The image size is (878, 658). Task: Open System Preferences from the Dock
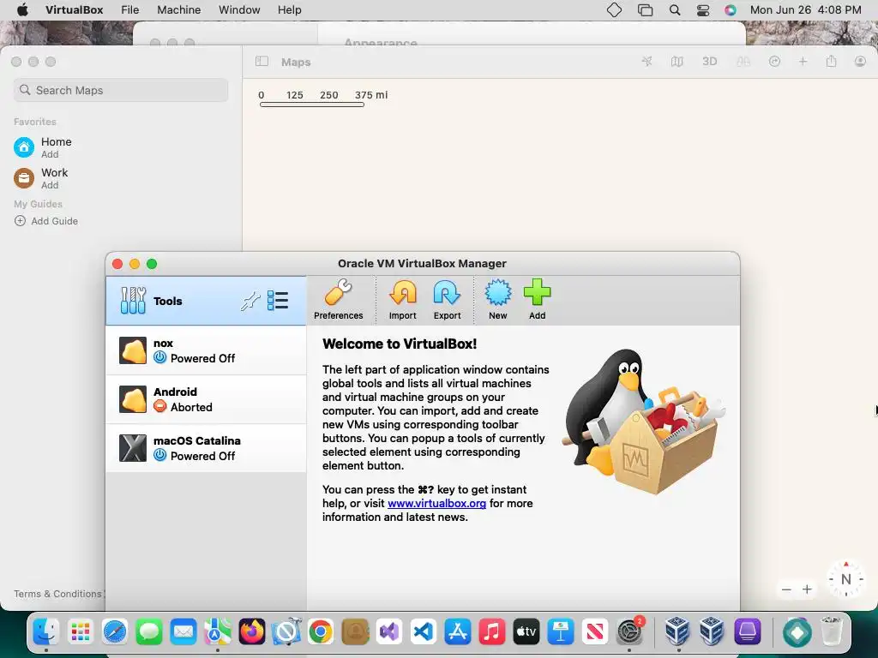629,631
